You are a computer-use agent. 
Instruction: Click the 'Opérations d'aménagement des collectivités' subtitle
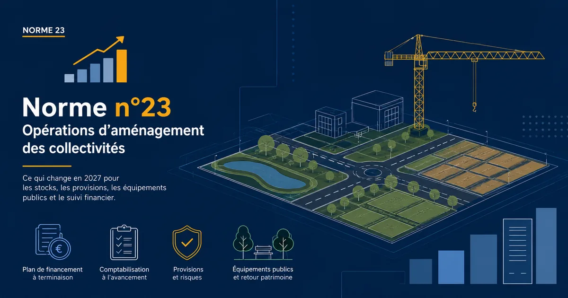(x=113, y=139)
